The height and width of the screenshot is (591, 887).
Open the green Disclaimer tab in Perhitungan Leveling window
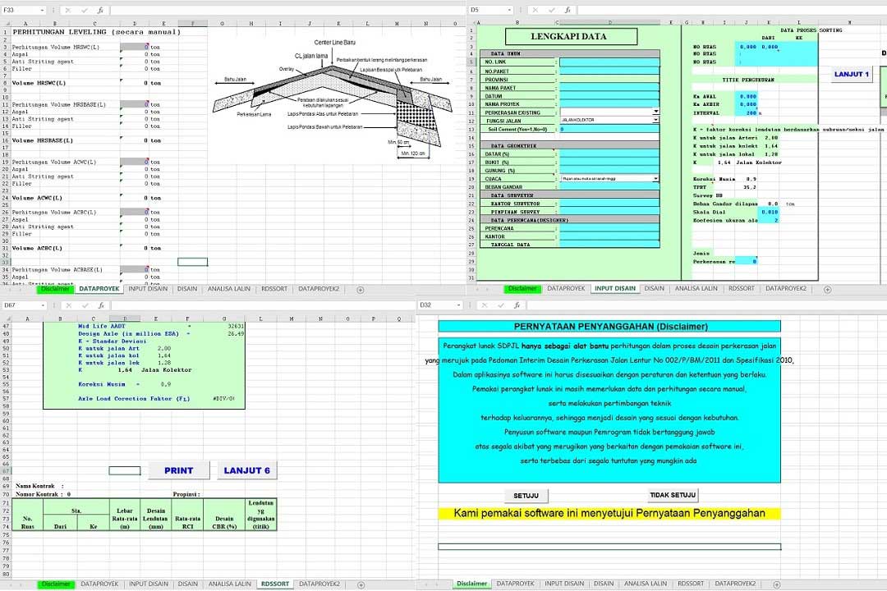click(56, 289)
